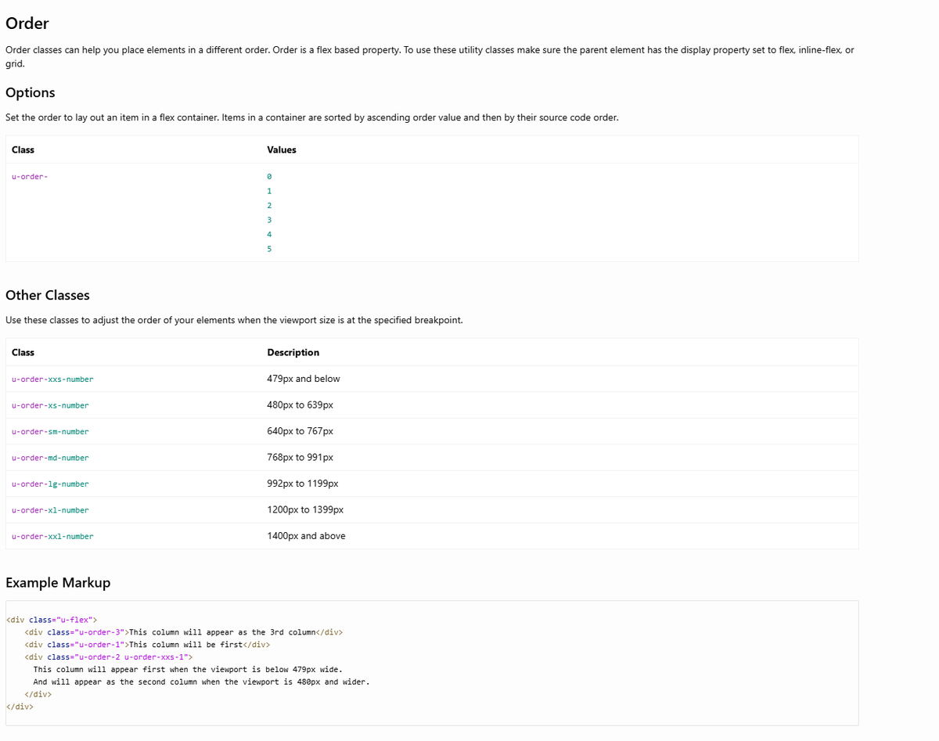Select the u-order- class cell
The width and height of the screenshot is (939, 741).
30,177
